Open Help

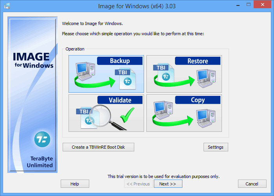(x=75, y=184)
